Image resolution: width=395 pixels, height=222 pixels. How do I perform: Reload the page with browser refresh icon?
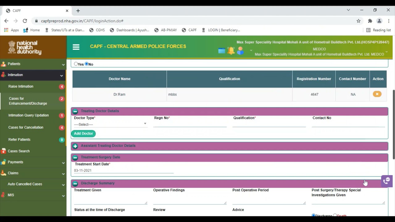click(25, 21)
